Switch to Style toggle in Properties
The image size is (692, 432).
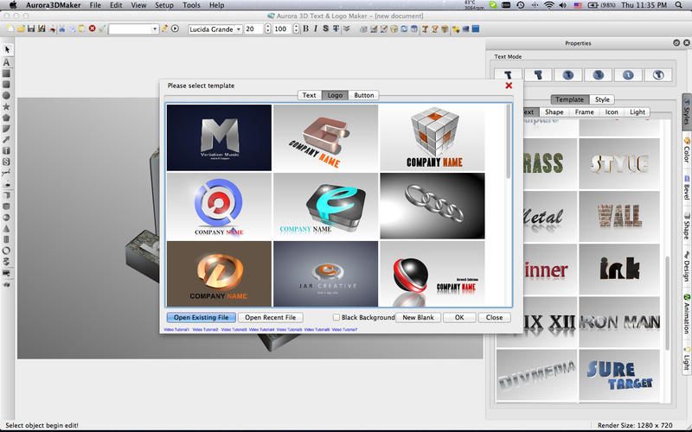[602, 99]
